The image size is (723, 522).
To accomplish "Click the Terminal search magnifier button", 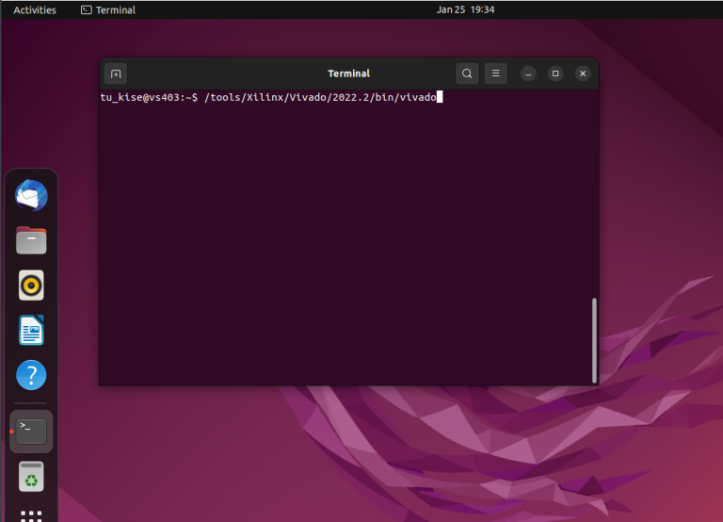I will 467,73.
